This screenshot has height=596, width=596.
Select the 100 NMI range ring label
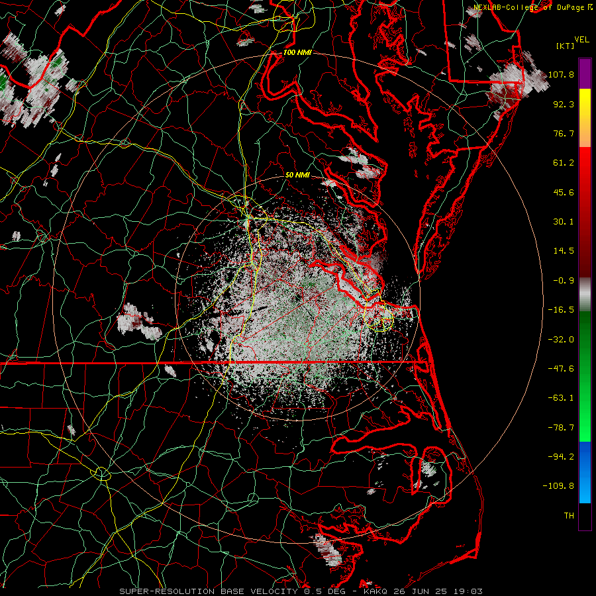[297, 52]
